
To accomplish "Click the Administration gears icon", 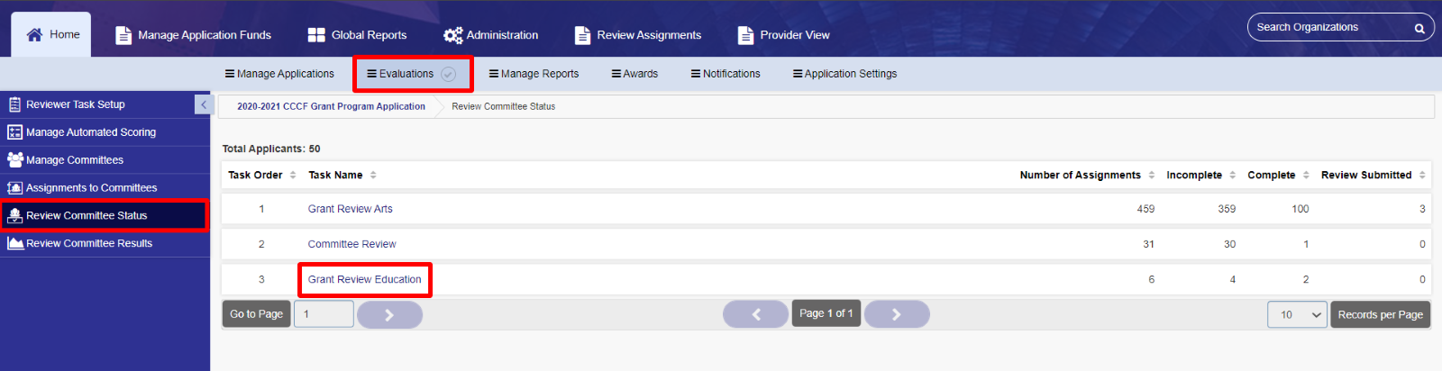I will click(x=452, y=35).
